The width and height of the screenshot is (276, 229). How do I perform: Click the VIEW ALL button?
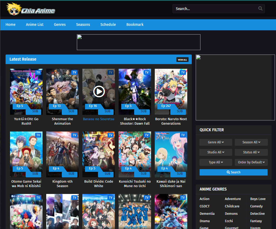pos(182,60)
